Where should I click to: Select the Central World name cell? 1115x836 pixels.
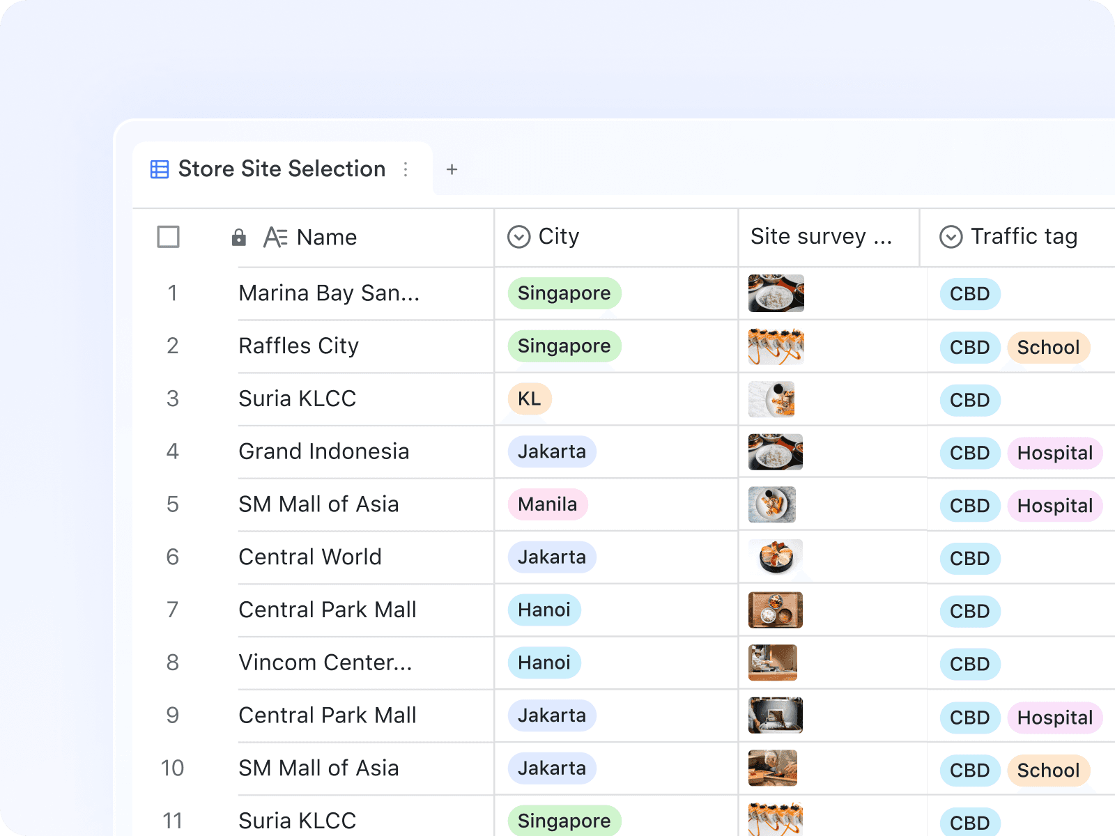tap(365, 557)
